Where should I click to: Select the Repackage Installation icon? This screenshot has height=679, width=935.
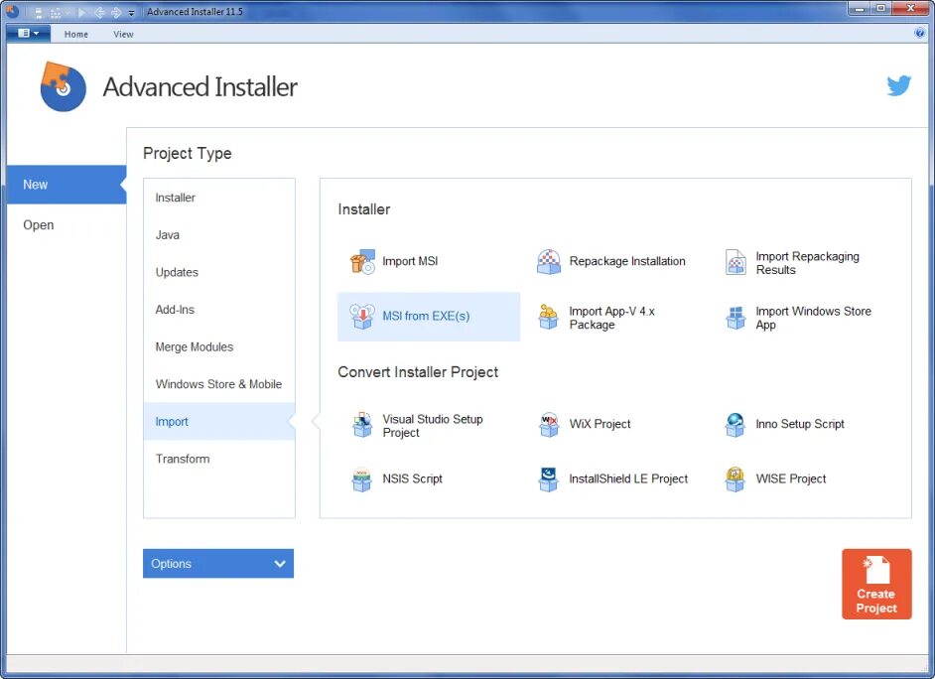549,261
